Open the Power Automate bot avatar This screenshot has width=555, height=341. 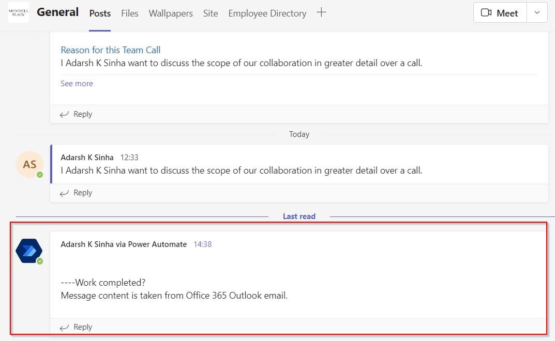coord(29,251)
